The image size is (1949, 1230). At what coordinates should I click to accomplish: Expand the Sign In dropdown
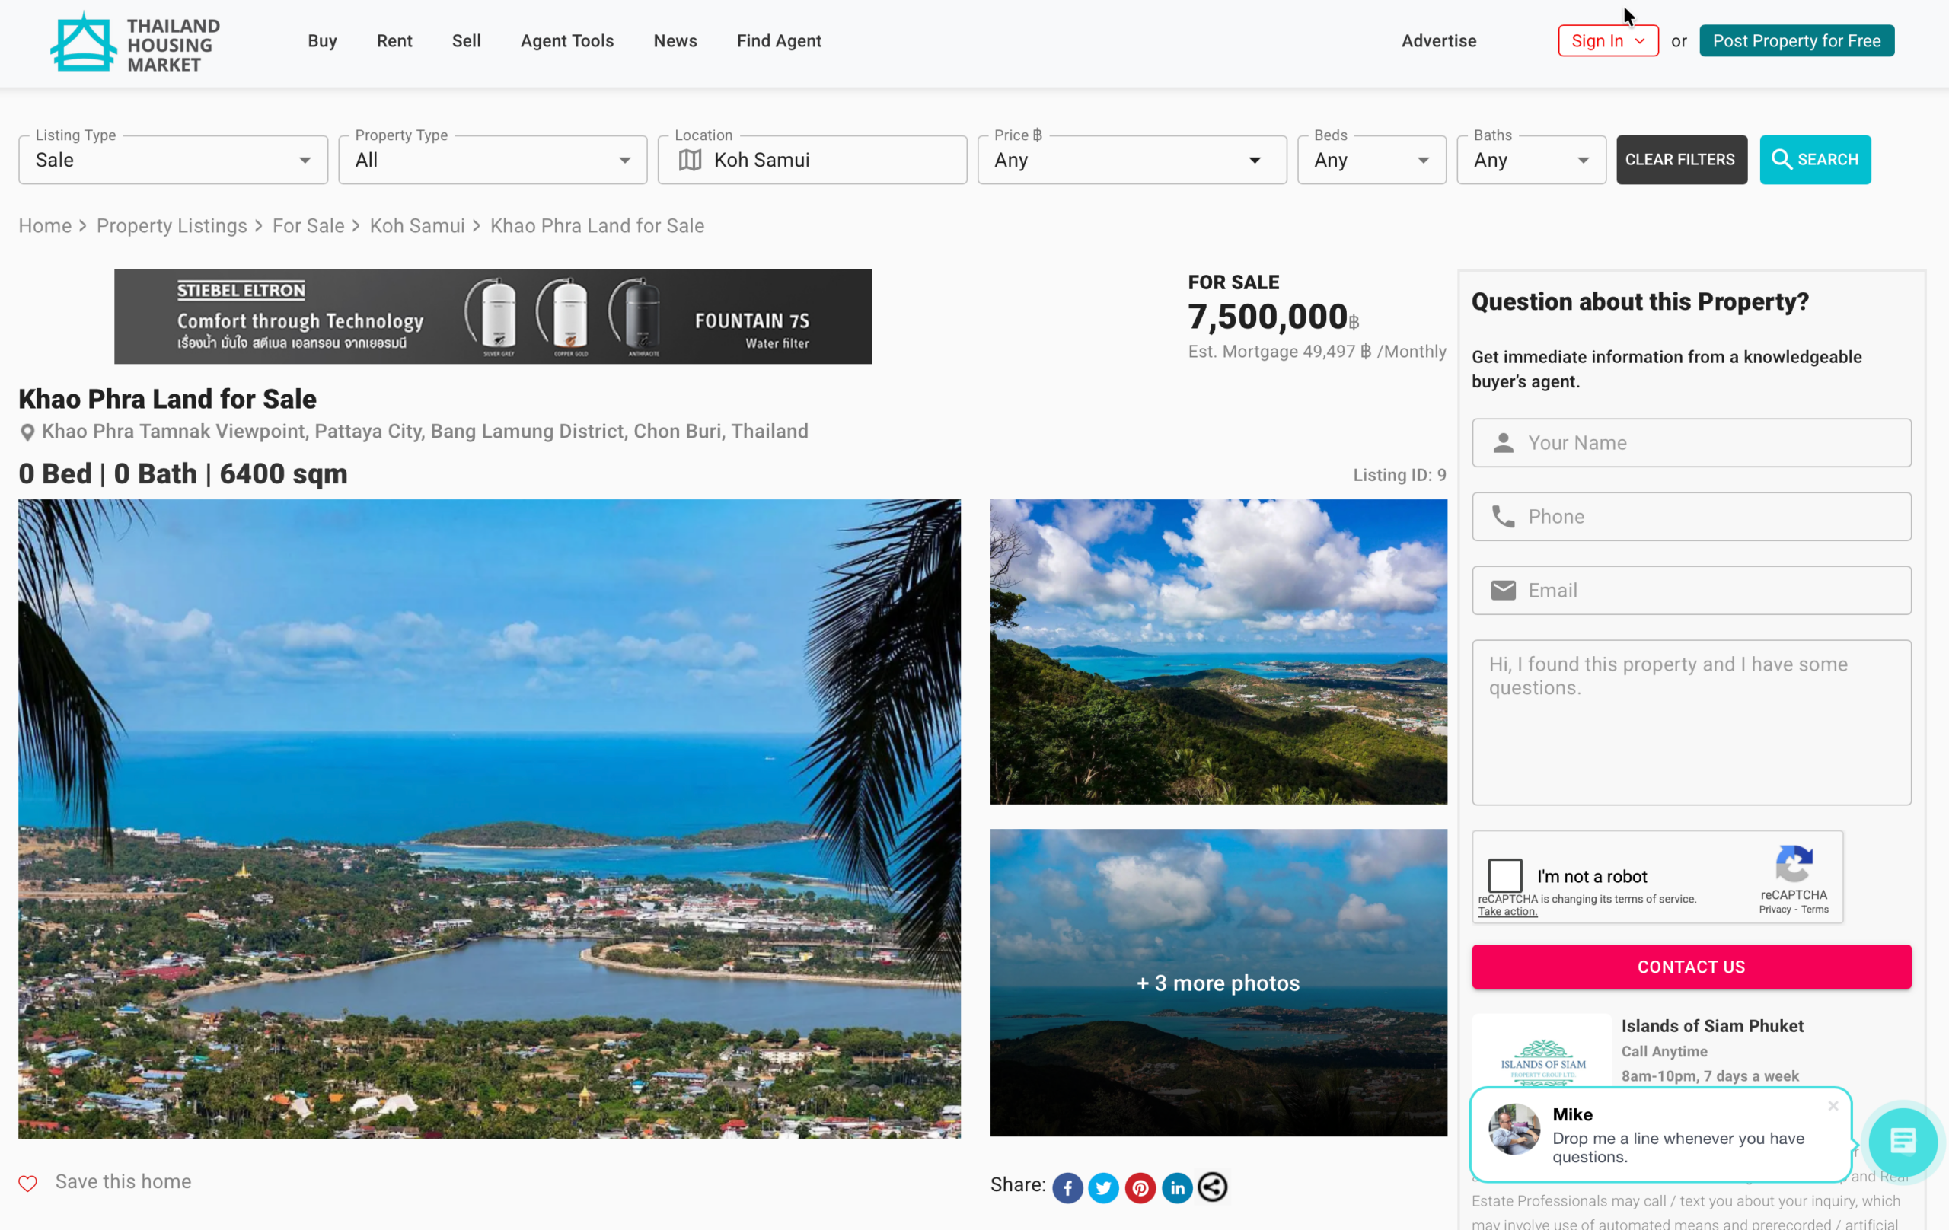pyautogui.click(x=1607, y=41)
